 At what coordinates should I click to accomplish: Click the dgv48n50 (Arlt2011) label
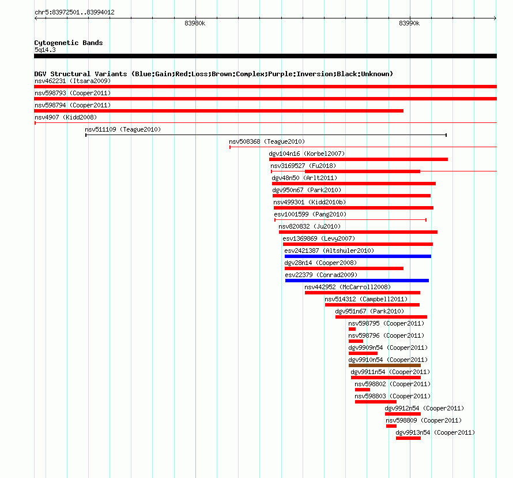click(x=304, y=178)
